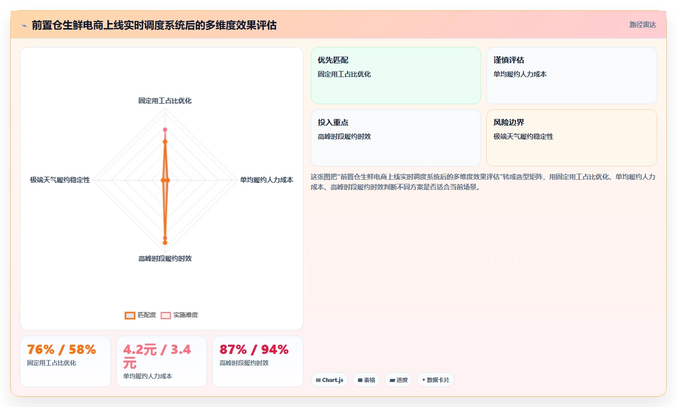Select the 数据卡片 tag chip
The height and width of the screenshot is (407, 677).
point(436,380)
